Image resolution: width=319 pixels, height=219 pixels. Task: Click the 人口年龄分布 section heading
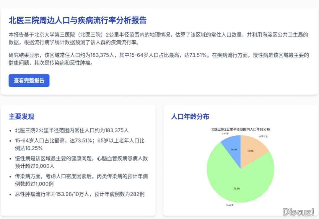coord(190,116)
